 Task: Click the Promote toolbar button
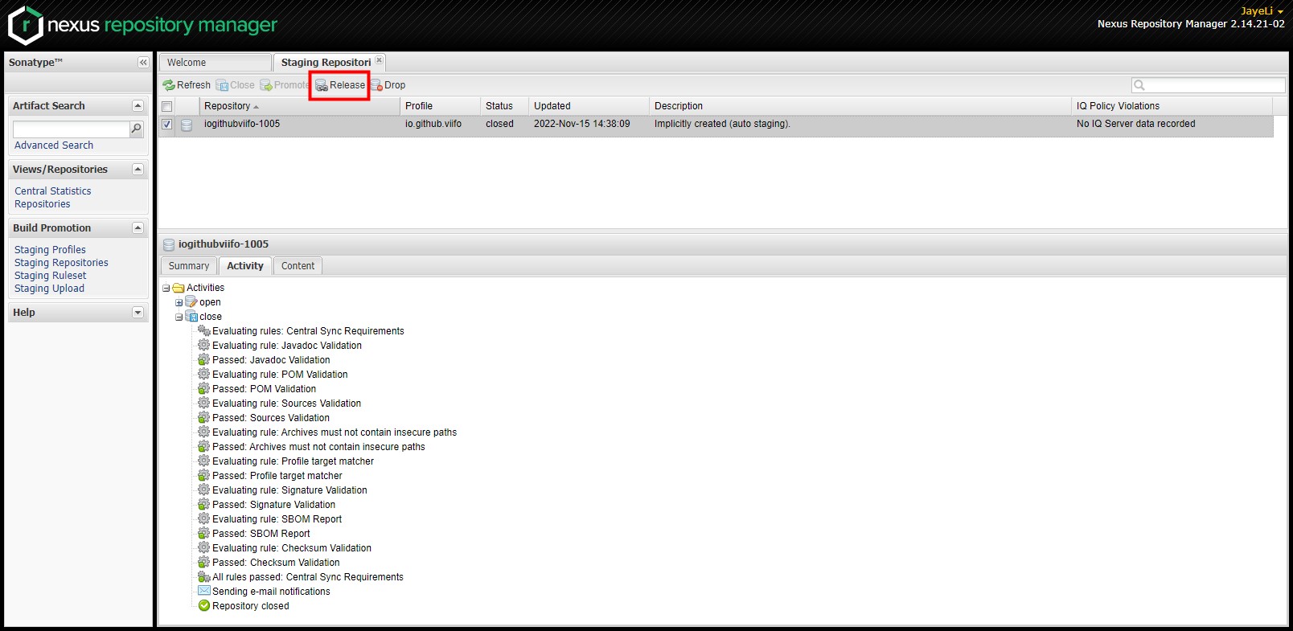284,85
